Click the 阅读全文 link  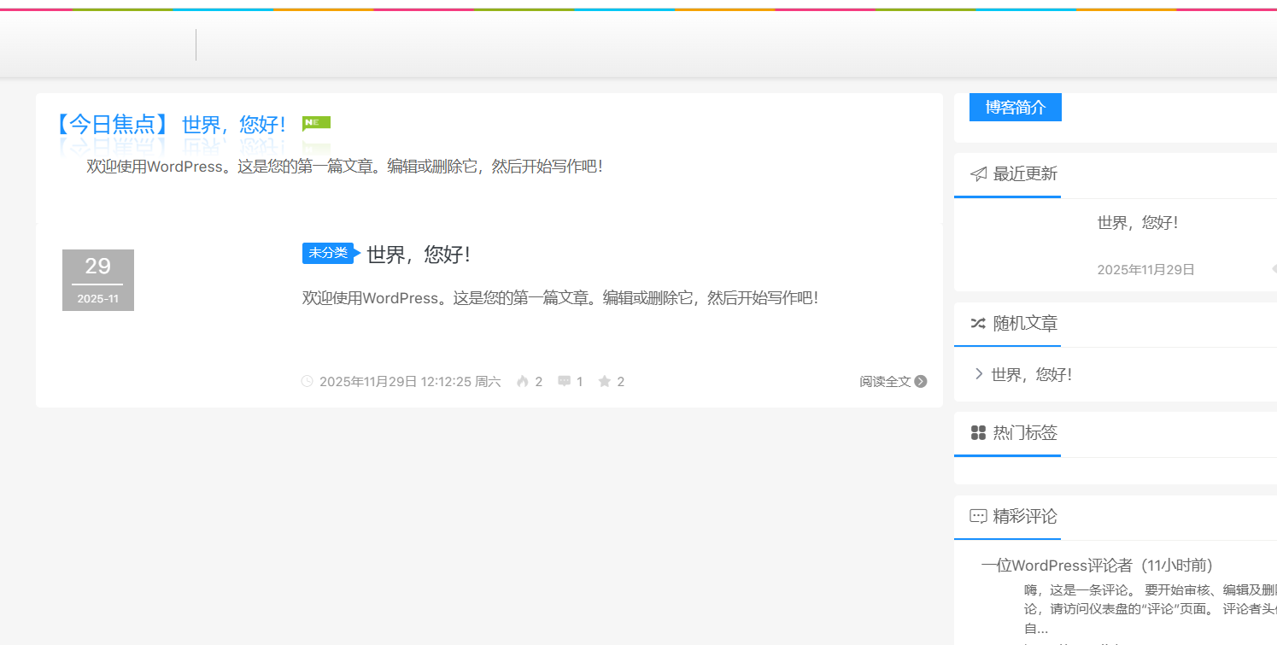click(884, 381)
